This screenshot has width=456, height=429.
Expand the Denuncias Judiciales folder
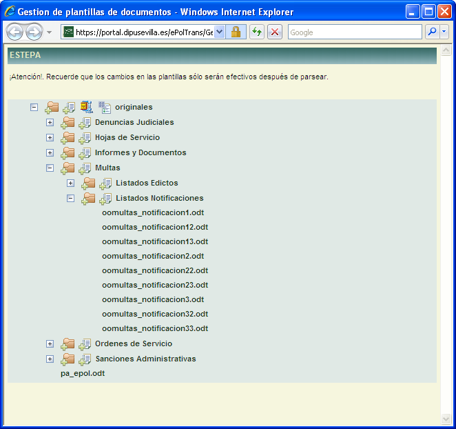click(x=50, y=122)
